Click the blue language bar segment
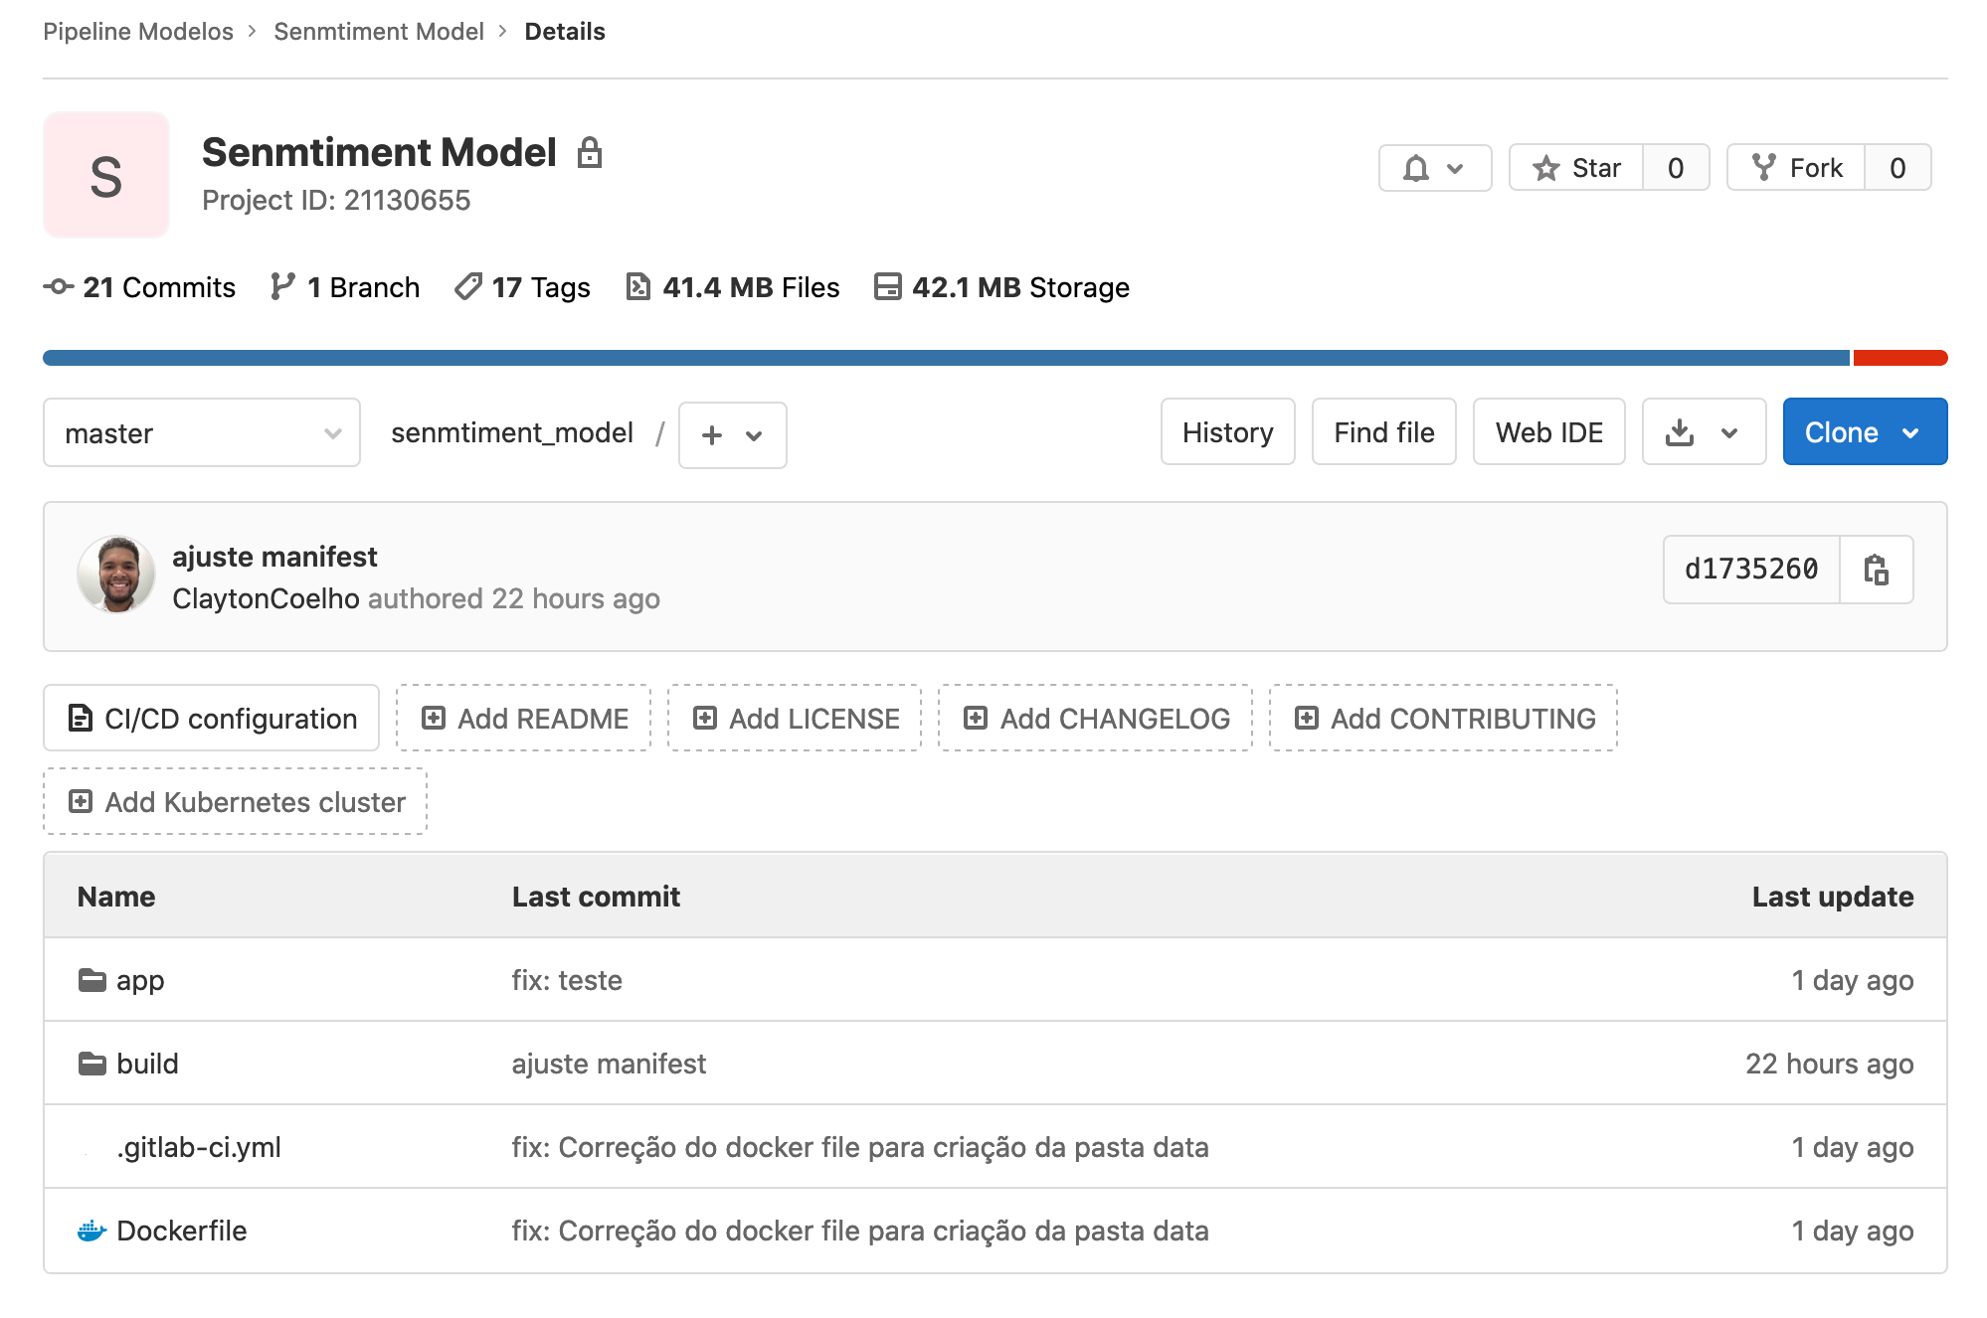This screenshot has width=1987, height=1318. point(945,358)
